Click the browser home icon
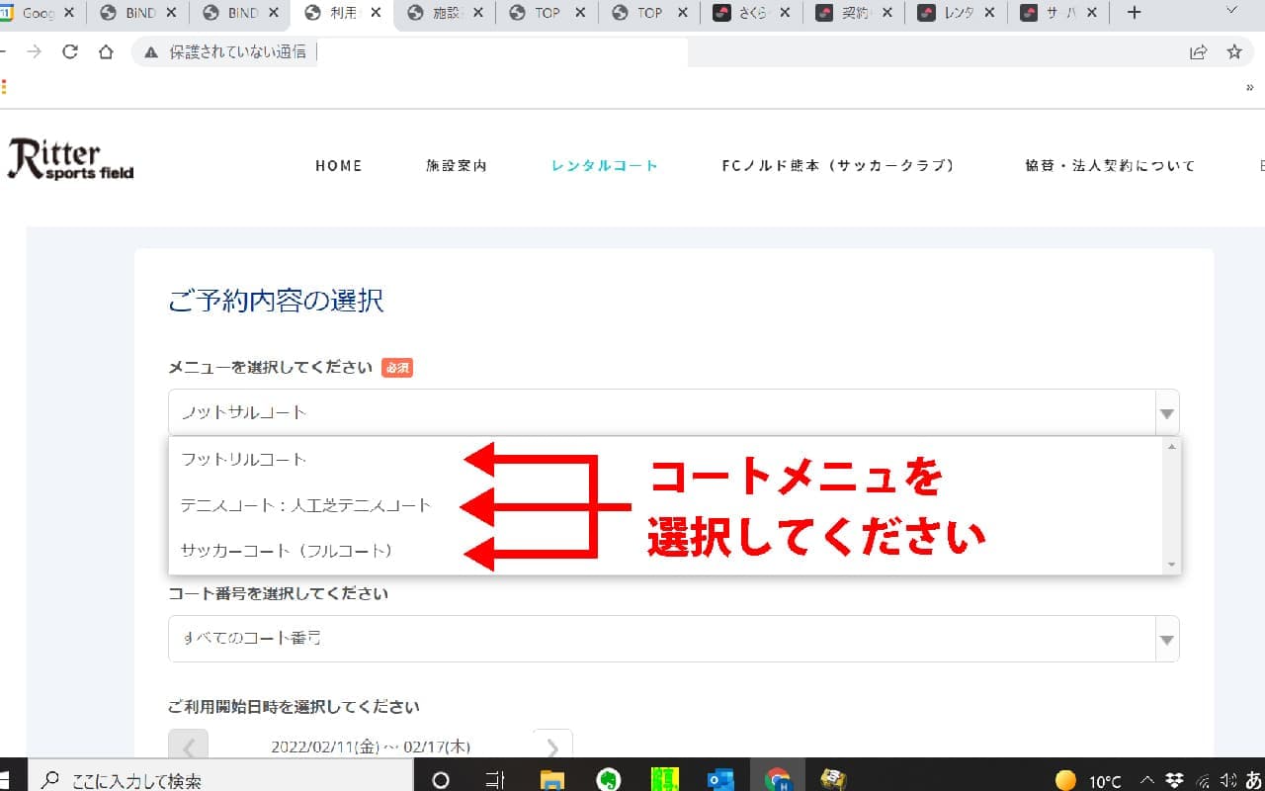Screen dimensions: 1265x791 click(106, 52)
